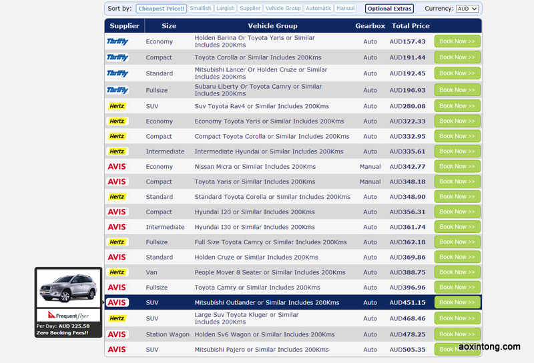Screen dimensions: 534x363
Task: Open the Currency AUD dropdown
Action: pyautogui.click(x=467, y=9)
